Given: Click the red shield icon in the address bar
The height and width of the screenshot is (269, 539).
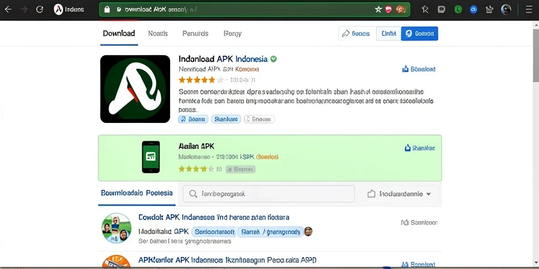Looking at the screenshot, I should 388,9.
